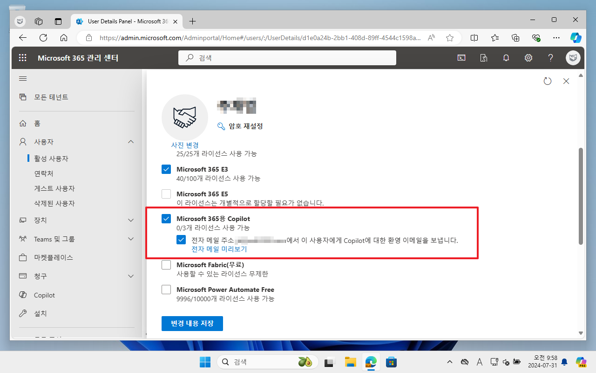Click the 암호 재설정 link

pos(246,126)
